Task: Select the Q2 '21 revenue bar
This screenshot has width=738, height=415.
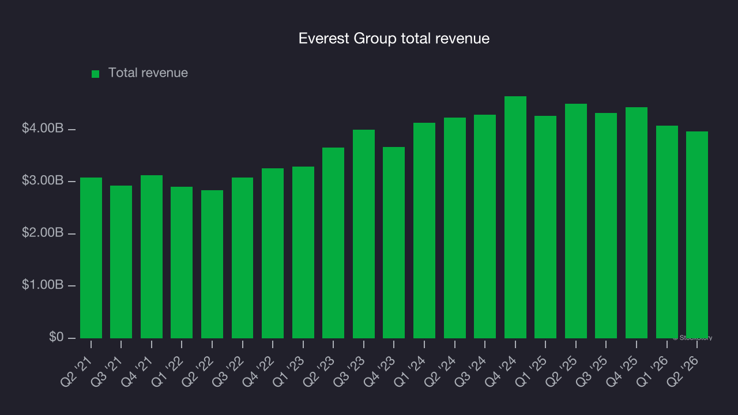Action: click(91, 258)
